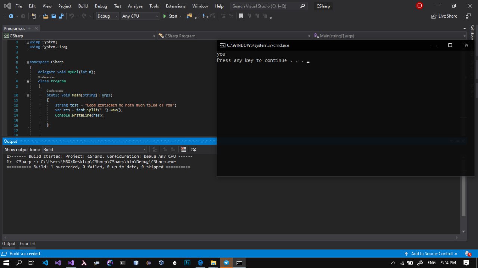Viewport: 478px width, 268px height.
Task: Open the Any CPU platform dropdown
Action: click(140, 16)
